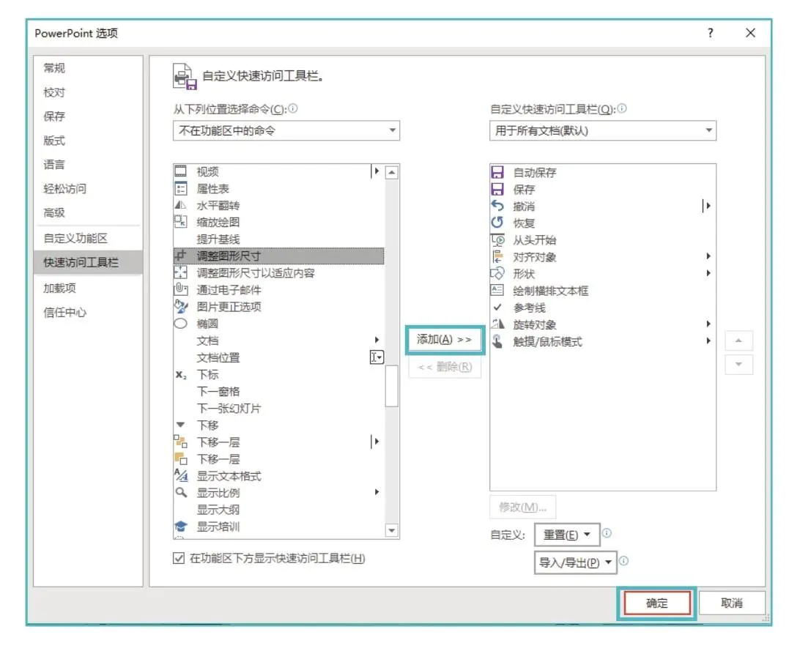This screenshot has height=651, width=800.
Task: Click the 显示培训 graduation cap icon
Action: tap(181, 526)
